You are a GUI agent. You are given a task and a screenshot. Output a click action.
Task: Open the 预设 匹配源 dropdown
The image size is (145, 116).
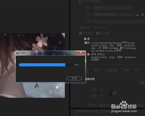(113, 14)
